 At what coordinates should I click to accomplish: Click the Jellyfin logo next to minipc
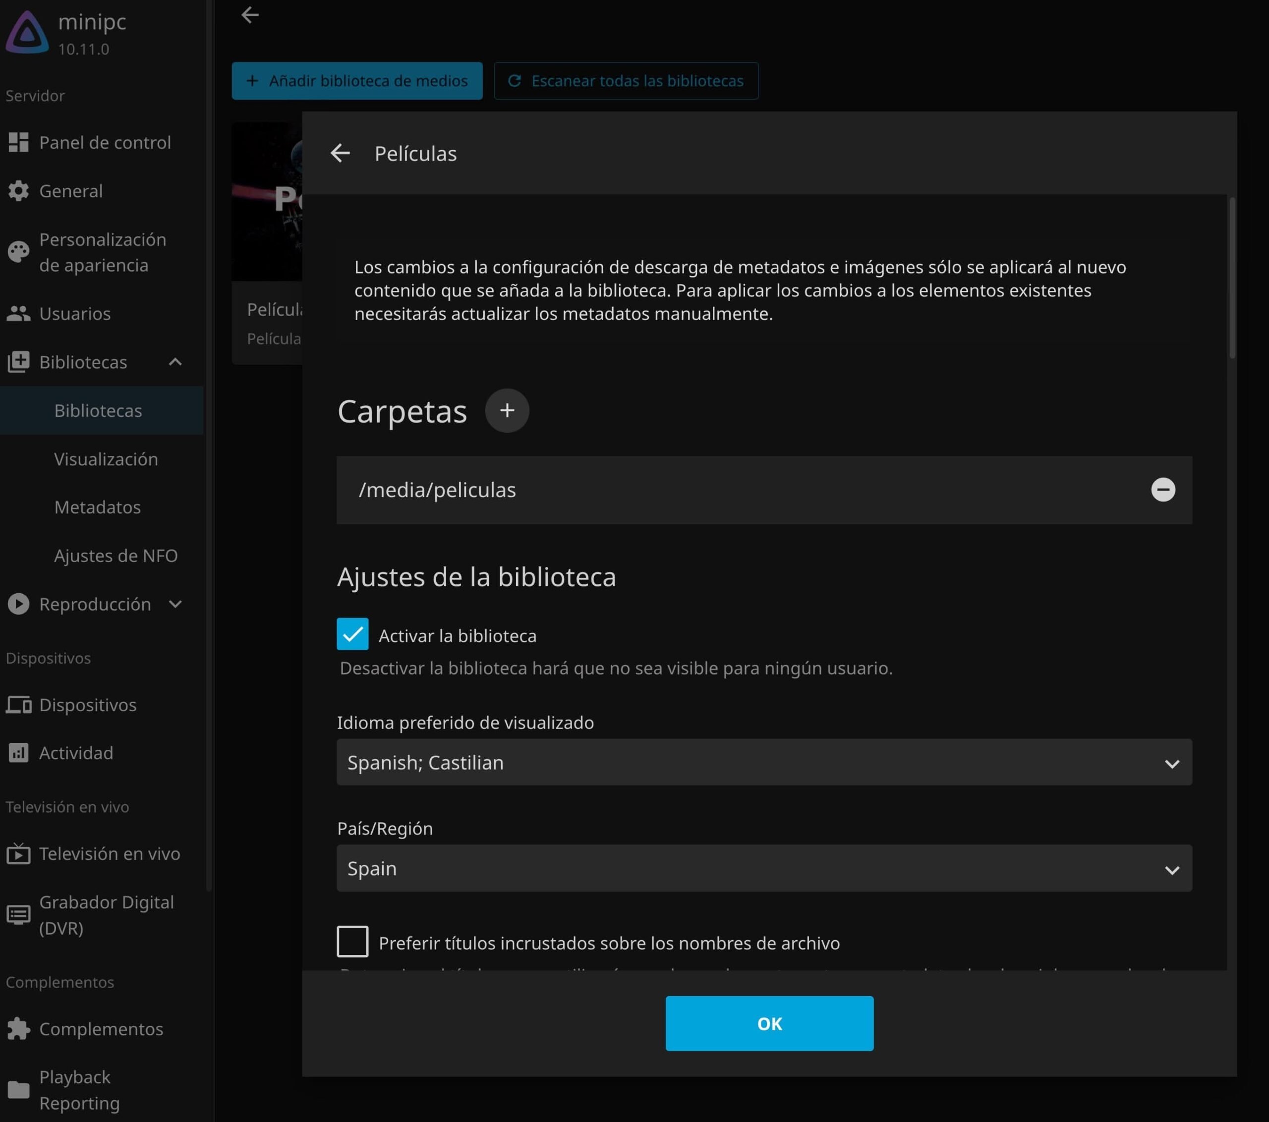click(x=27, y=32)
